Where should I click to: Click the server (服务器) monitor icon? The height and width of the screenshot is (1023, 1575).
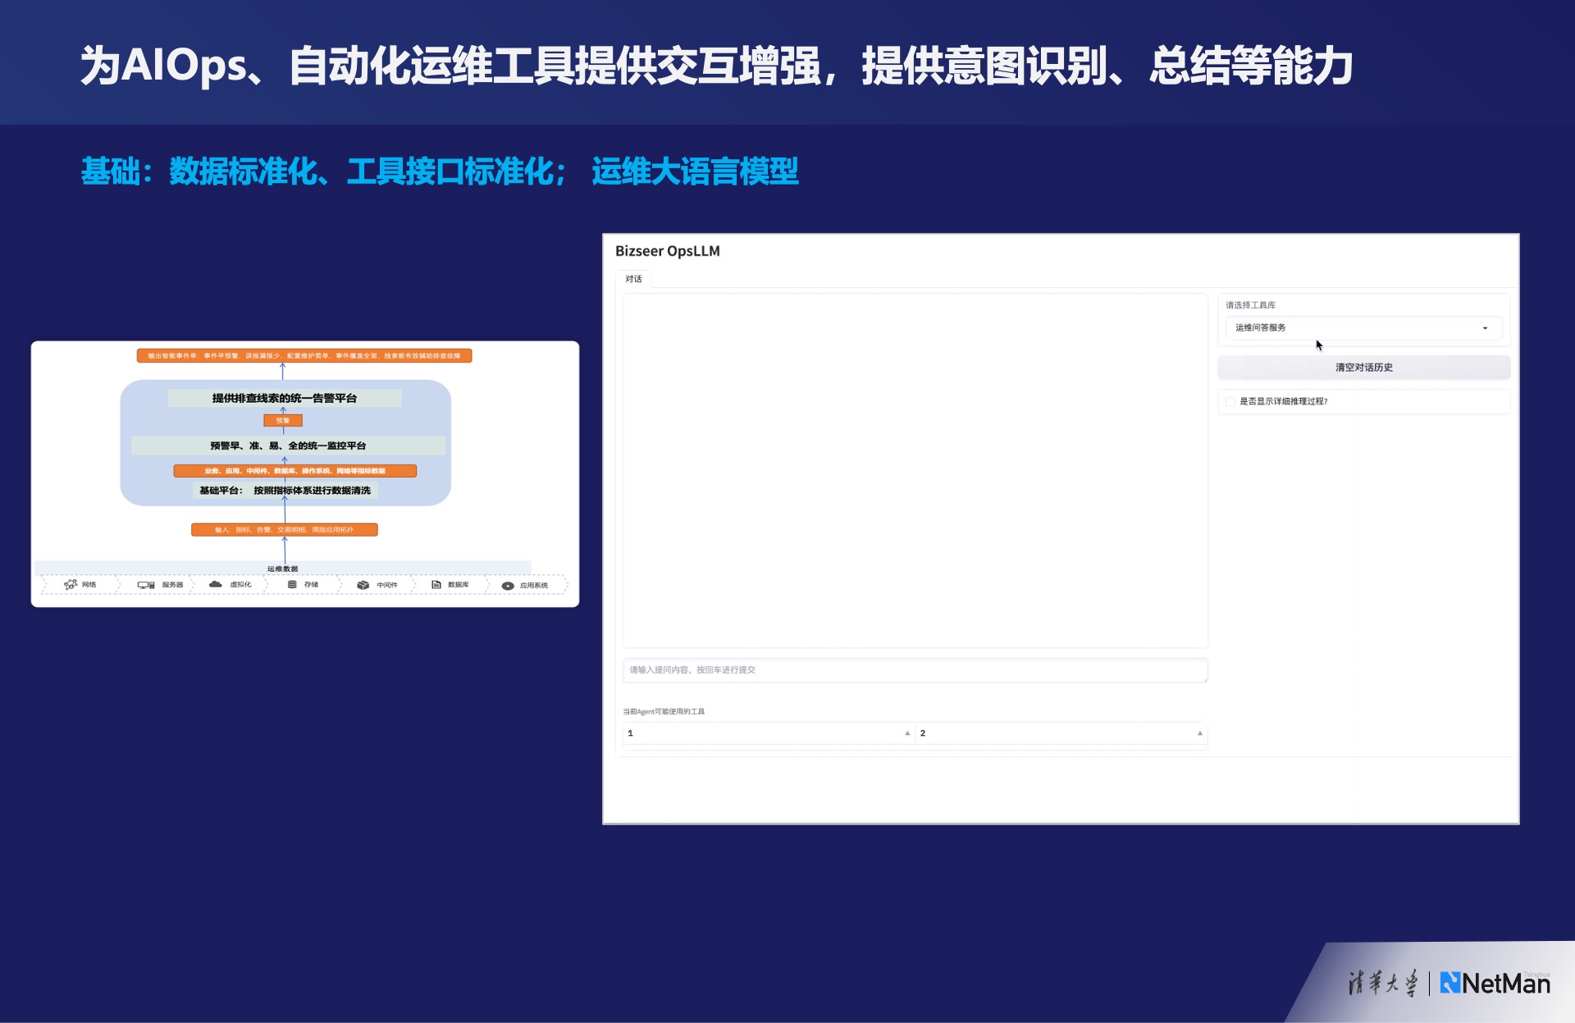(x=146, y=585)
